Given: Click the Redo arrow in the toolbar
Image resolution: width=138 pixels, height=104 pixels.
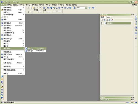Looking at the screenshot, I should click(x=40, y=8).
